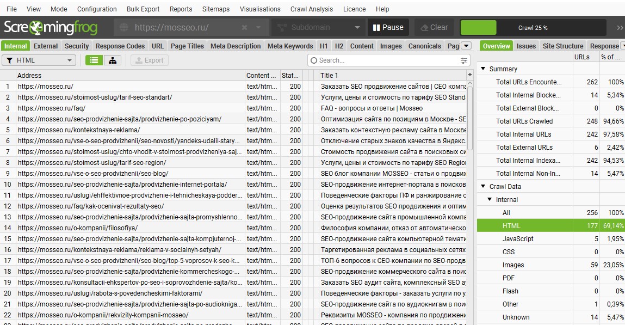Open the Licence menu

click(354, 9)
